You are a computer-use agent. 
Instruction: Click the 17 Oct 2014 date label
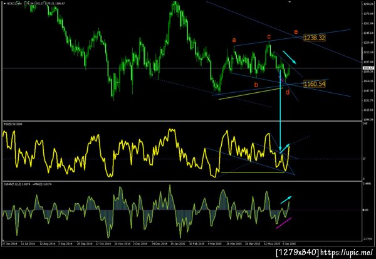click(103, 244)
